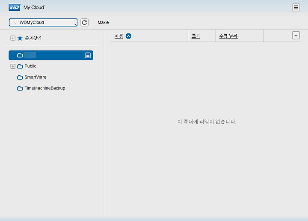
Task: Open the TimeMachineBackup folder
Action: click(x=45, y=88)
